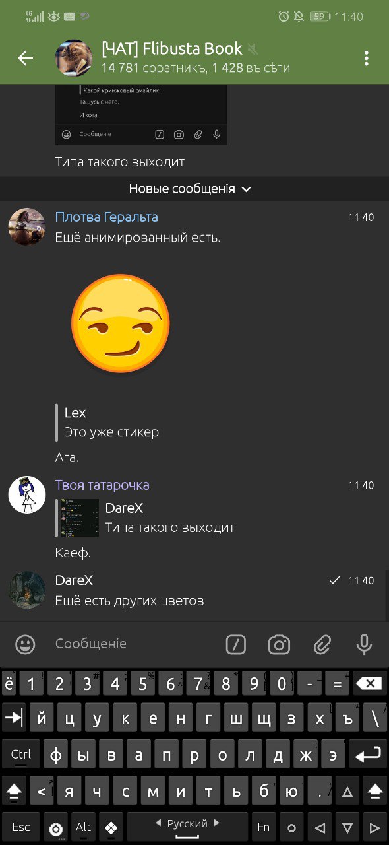Tap the keyboard settings gear key
The width and height of the screenshot is (389, 845).
(56, 828)
